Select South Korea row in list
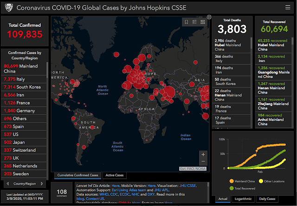 coord(24,87)
